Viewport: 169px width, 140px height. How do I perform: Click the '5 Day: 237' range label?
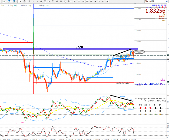click(12, 5)
